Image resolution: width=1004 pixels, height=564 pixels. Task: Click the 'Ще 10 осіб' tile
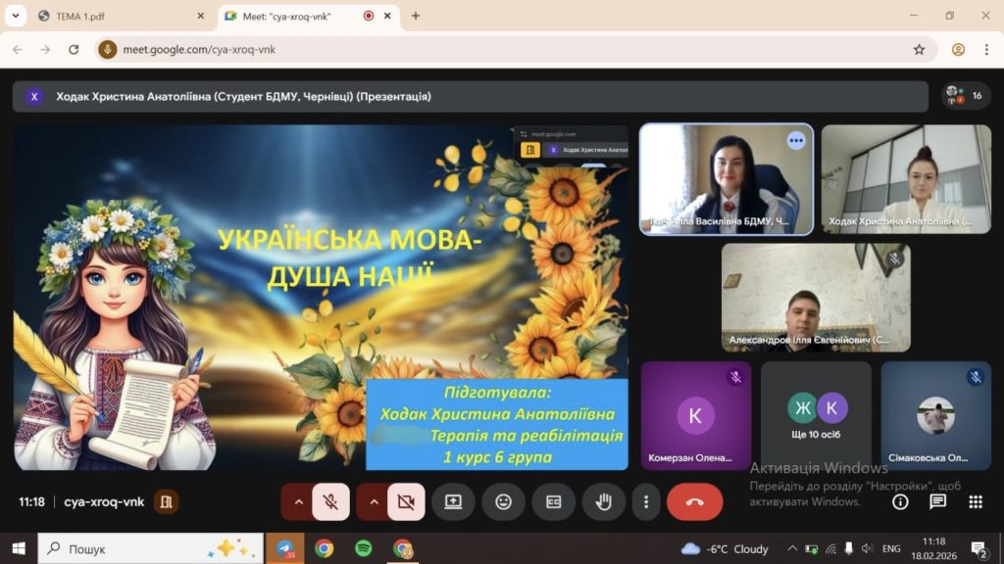point(816,415)
